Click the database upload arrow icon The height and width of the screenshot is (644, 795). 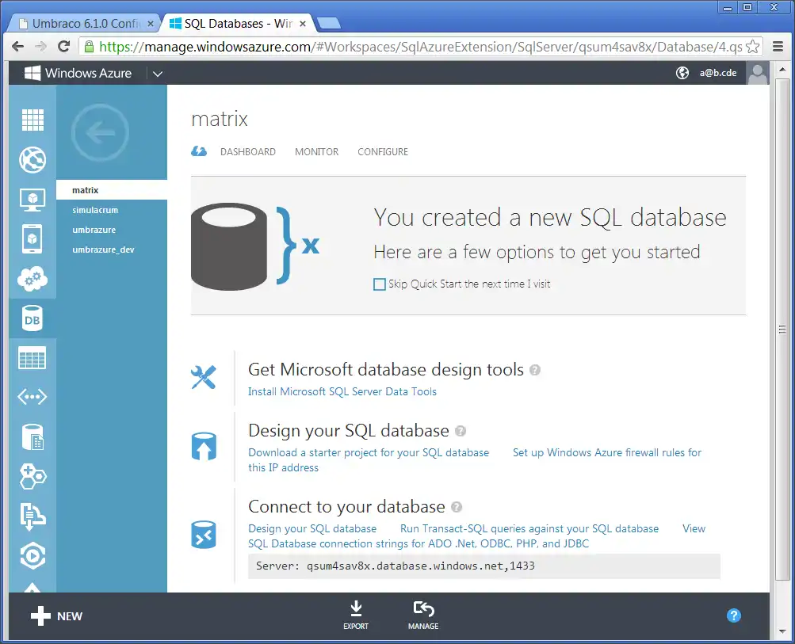click(204, 446)
